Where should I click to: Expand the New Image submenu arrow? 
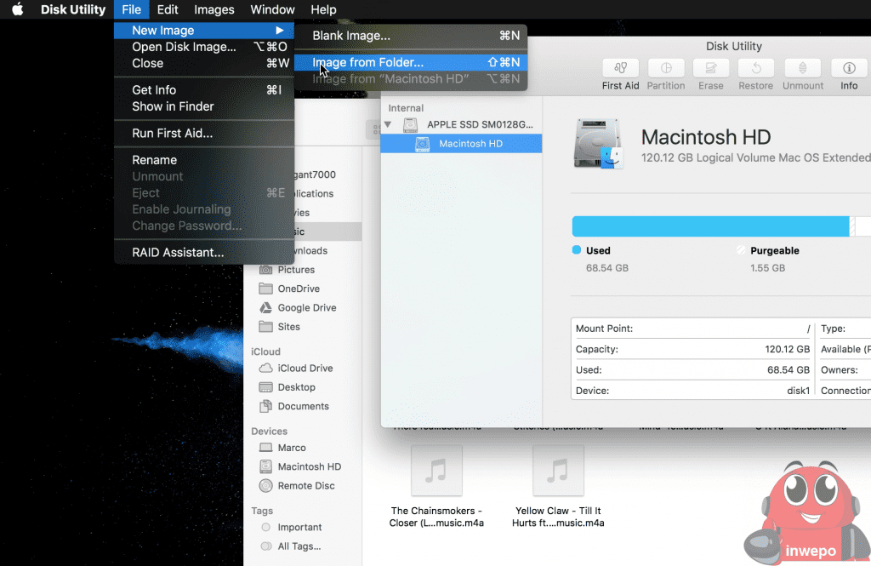point(279,30)
